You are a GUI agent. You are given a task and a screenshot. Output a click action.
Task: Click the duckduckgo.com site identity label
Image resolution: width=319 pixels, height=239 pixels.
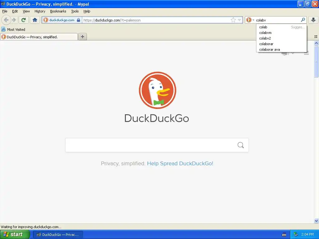[x=62, y=20]
